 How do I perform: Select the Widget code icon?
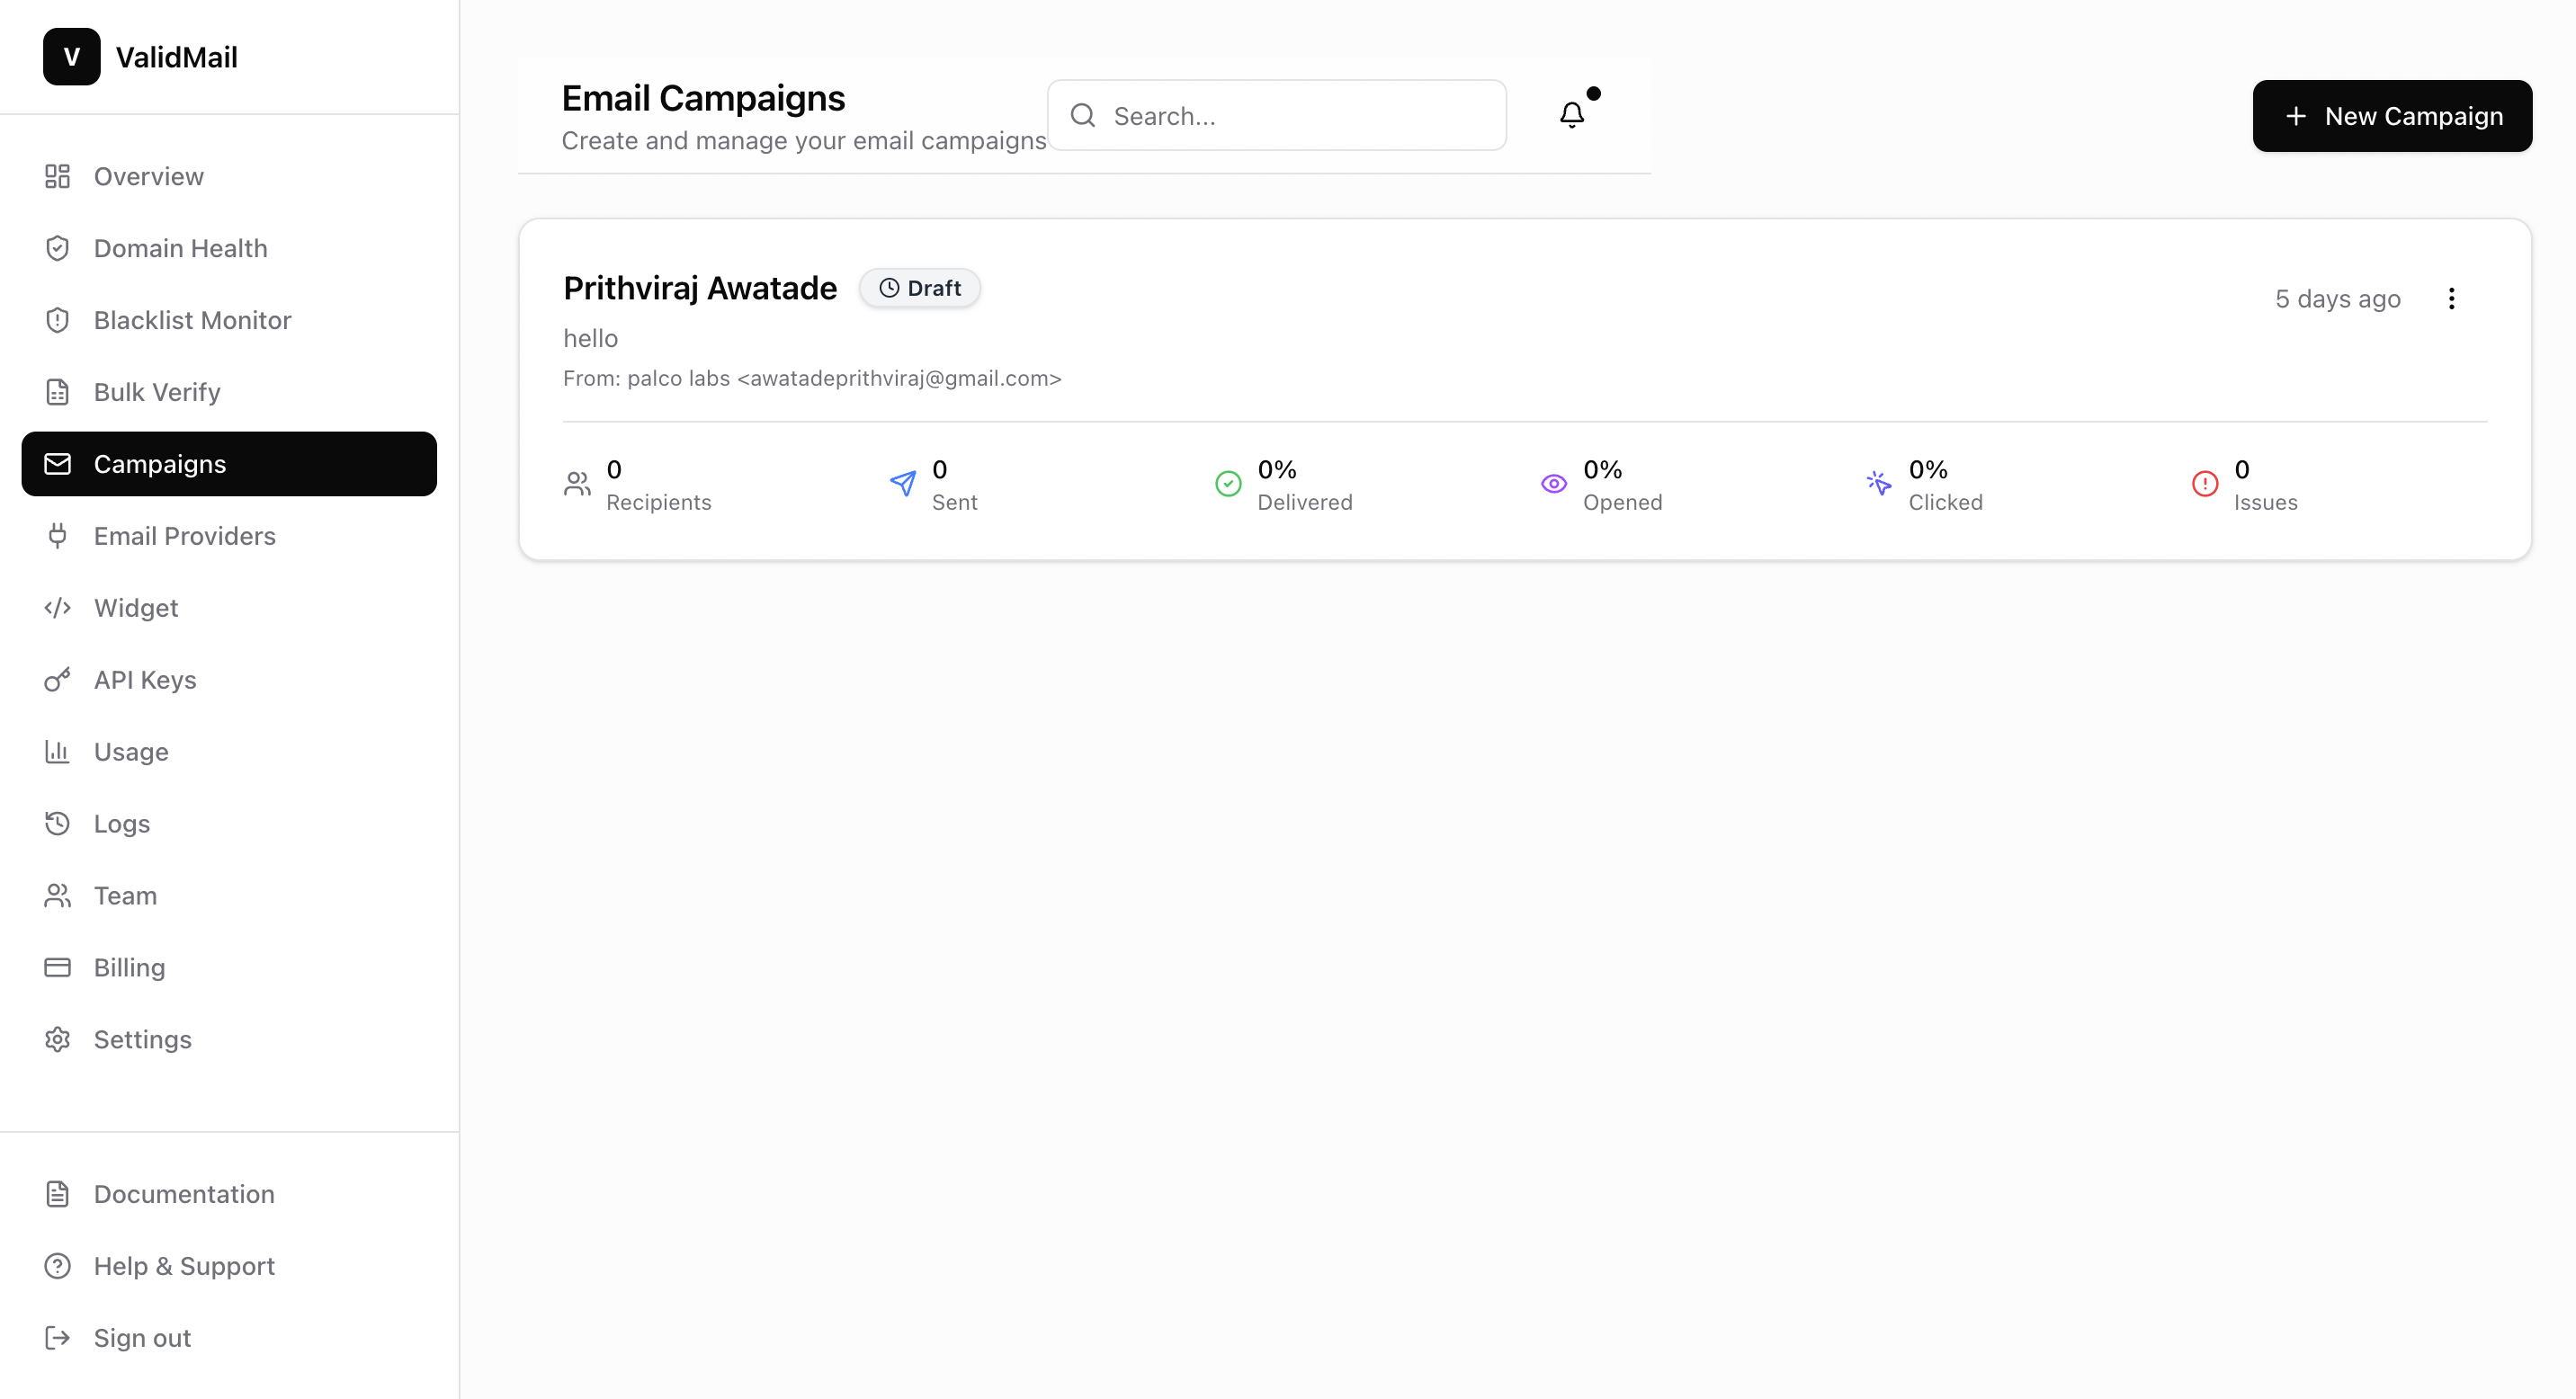click(x=57, y=608)
